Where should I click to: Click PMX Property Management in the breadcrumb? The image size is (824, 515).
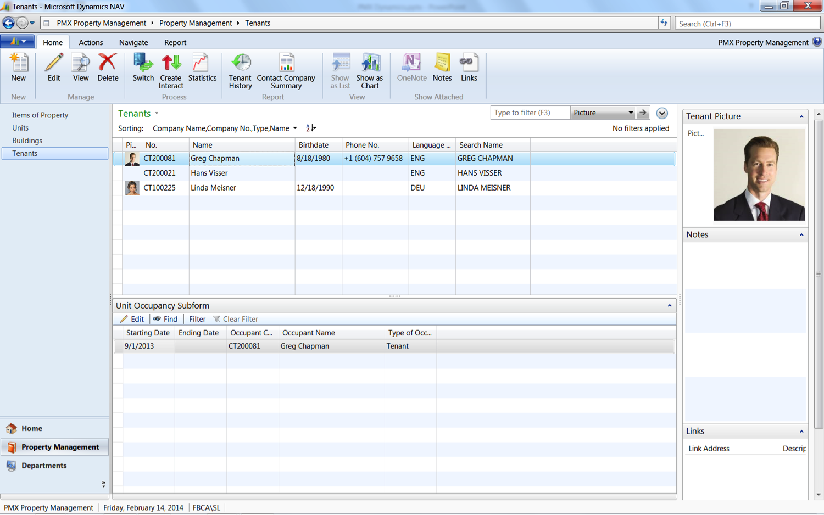102,23
